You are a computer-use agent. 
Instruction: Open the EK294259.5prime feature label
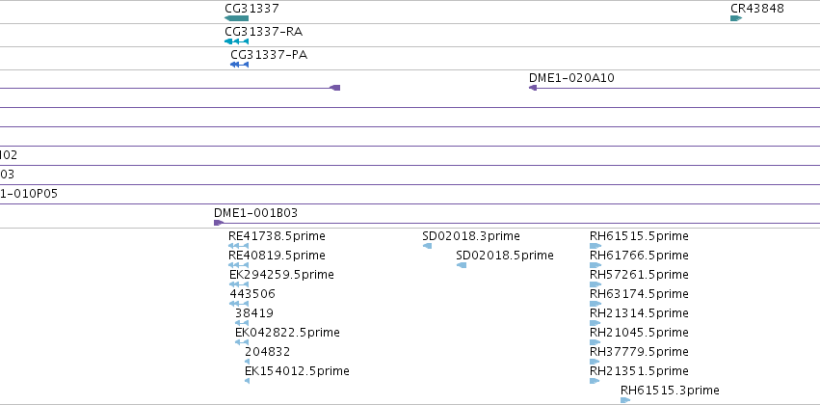click(x=281, y=275)
